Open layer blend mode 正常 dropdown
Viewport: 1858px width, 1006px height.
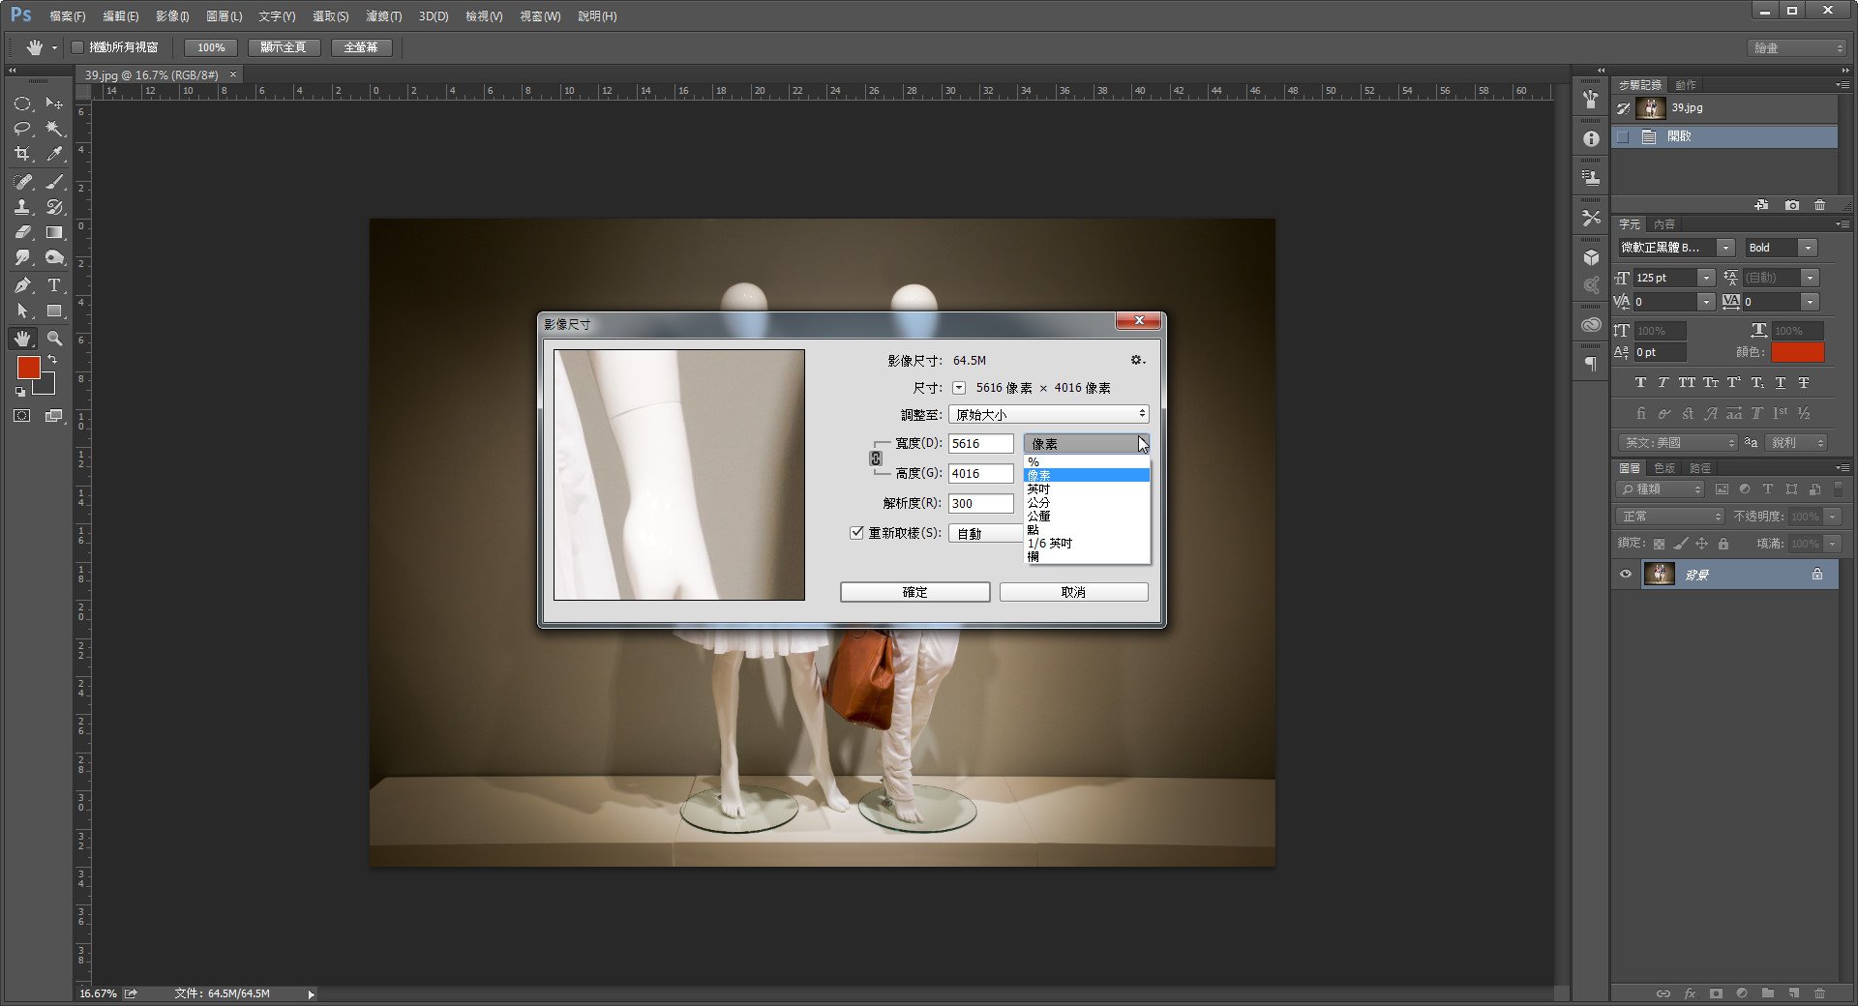point(1669,517)
